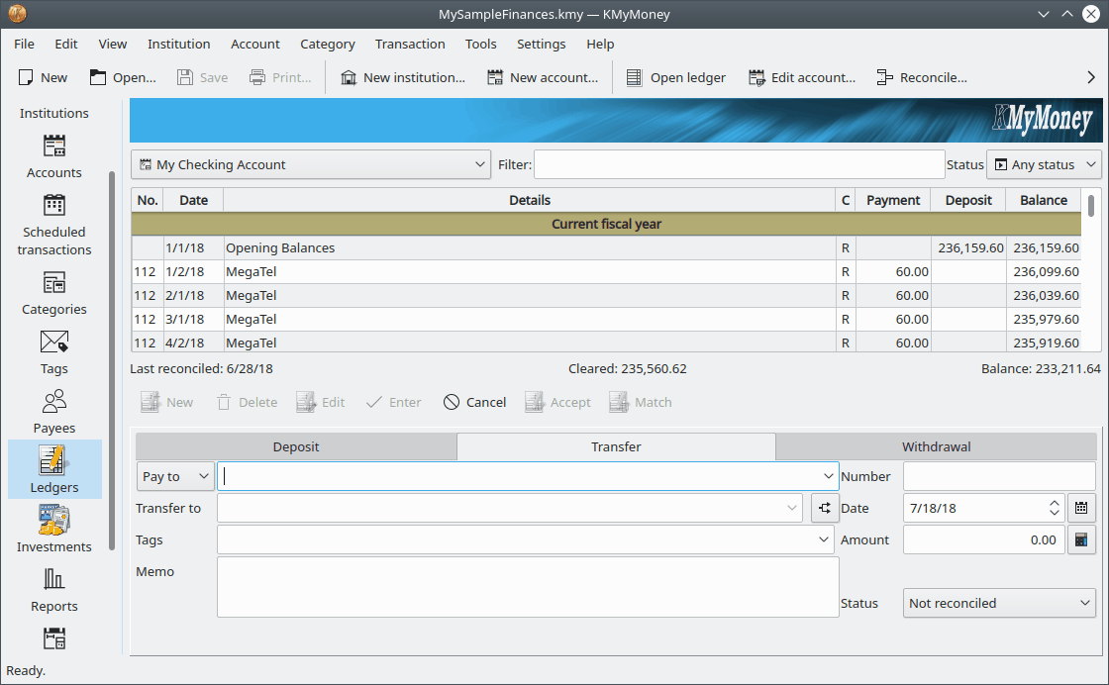Click the Save toolbar button
1109x685 pixels.
pyautogui.click(x=202, y=78)
